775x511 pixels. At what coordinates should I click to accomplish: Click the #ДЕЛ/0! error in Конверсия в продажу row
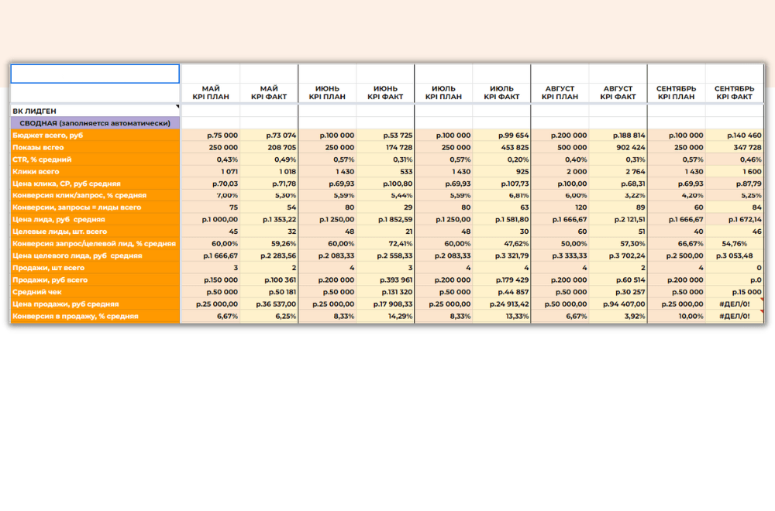(735, 316)
